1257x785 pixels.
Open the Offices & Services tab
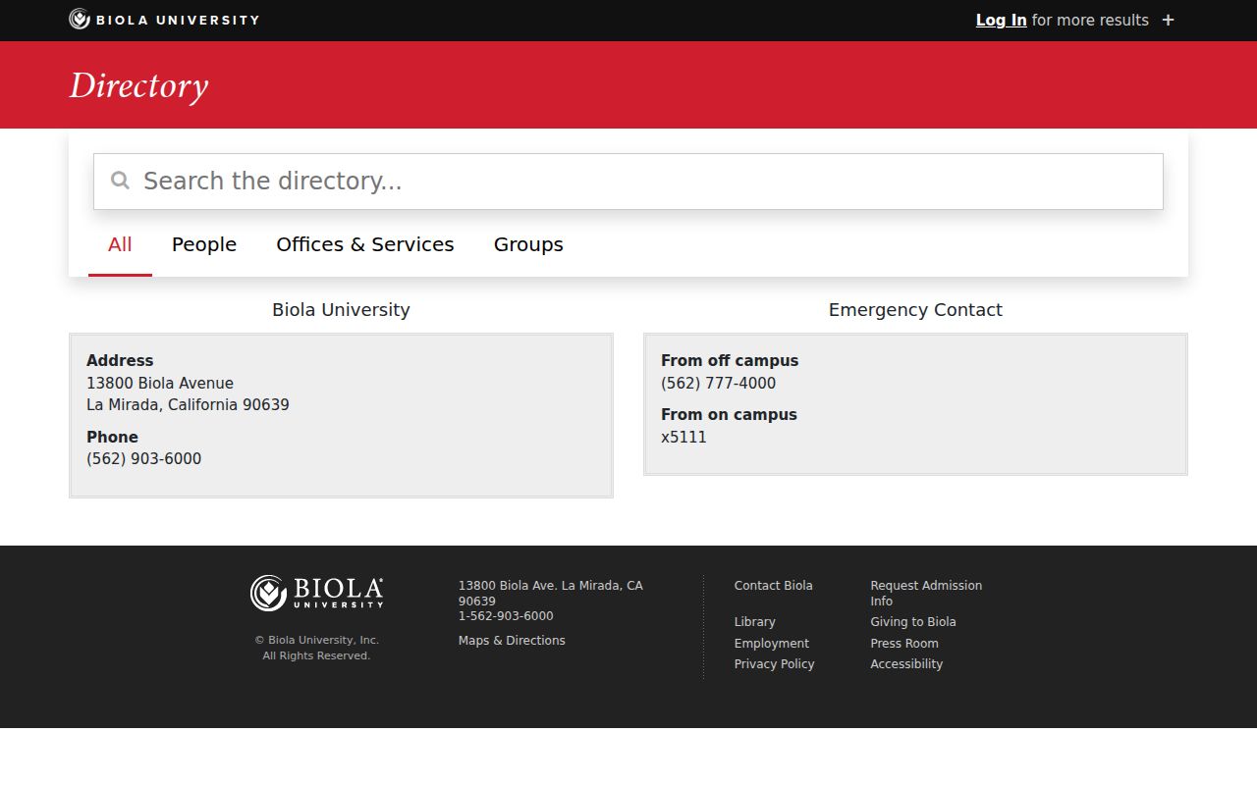(365, 244)
